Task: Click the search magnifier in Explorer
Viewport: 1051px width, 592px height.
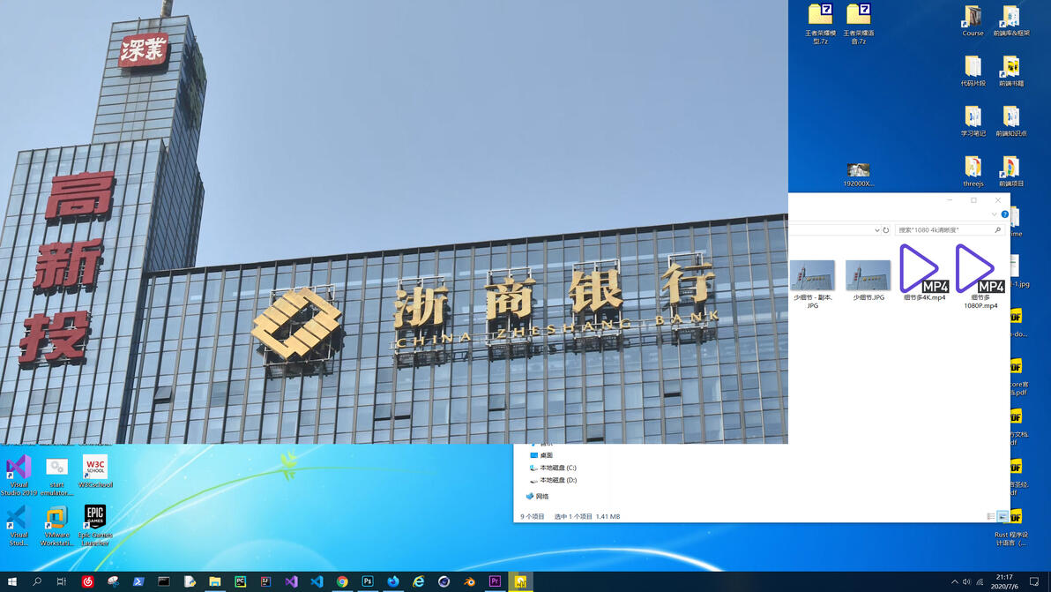Action: tap(997, 230)
